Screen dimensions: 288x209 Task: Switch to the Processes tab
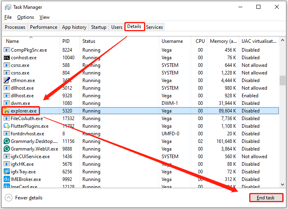coord(15,27)
